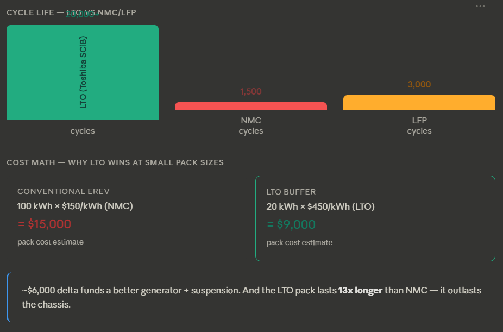503x332 pixels.
Task: Click 'pack cost estimate' under the $9,000 total
Action: 299,242
